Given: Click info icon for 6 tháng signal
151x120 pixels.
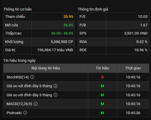Looking at the screenshot, I should 55,86.
